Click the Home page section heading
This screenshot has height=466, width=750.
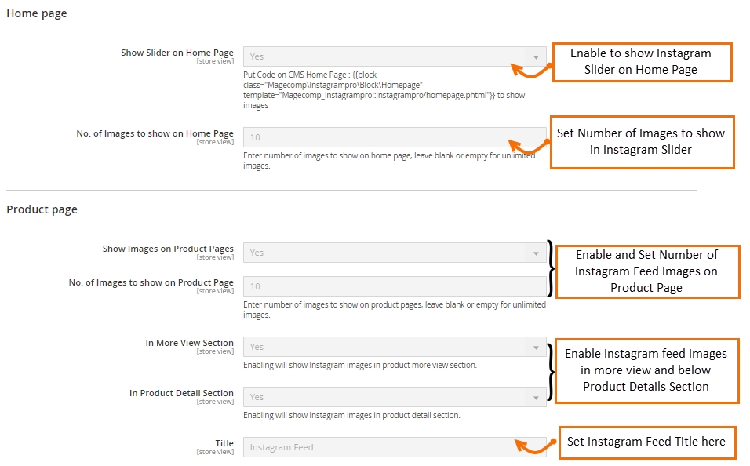37,13
